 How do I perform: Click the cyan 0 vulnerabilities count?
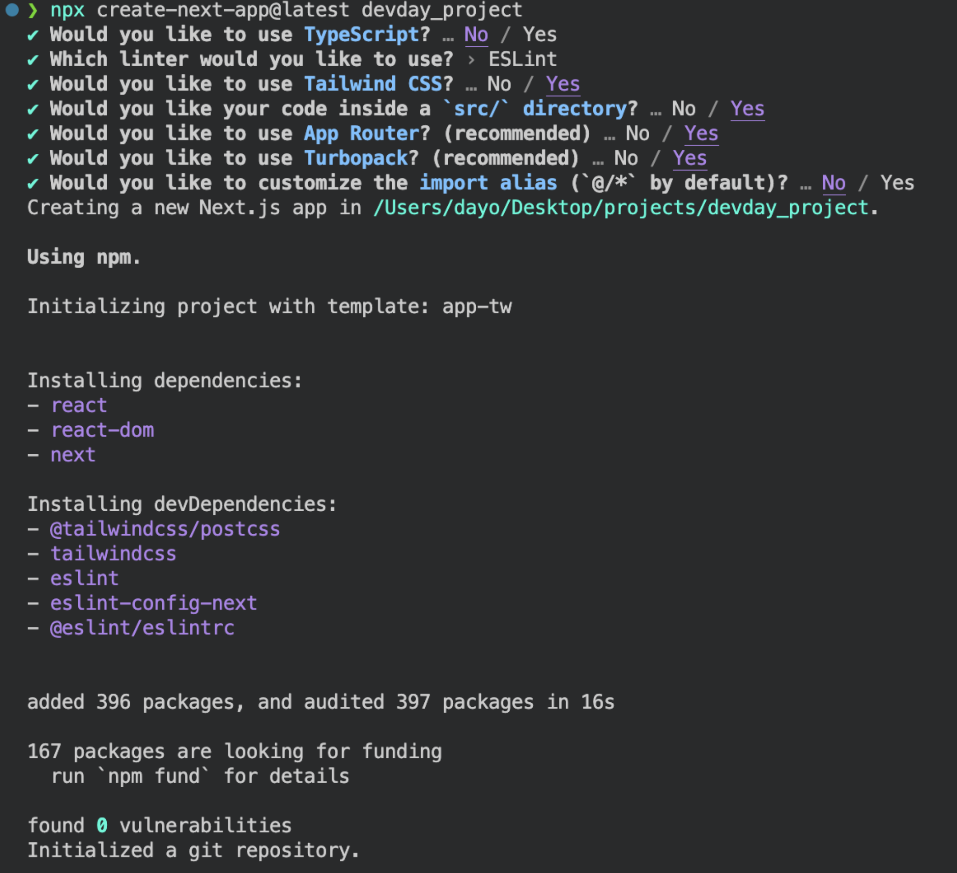(101, 825)
